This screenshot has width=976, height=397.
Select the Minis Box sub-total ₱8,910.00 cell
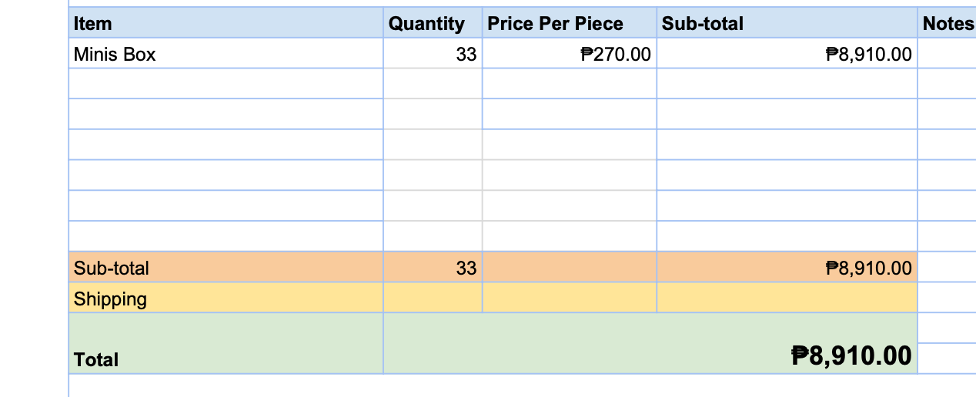click(787, 54)
